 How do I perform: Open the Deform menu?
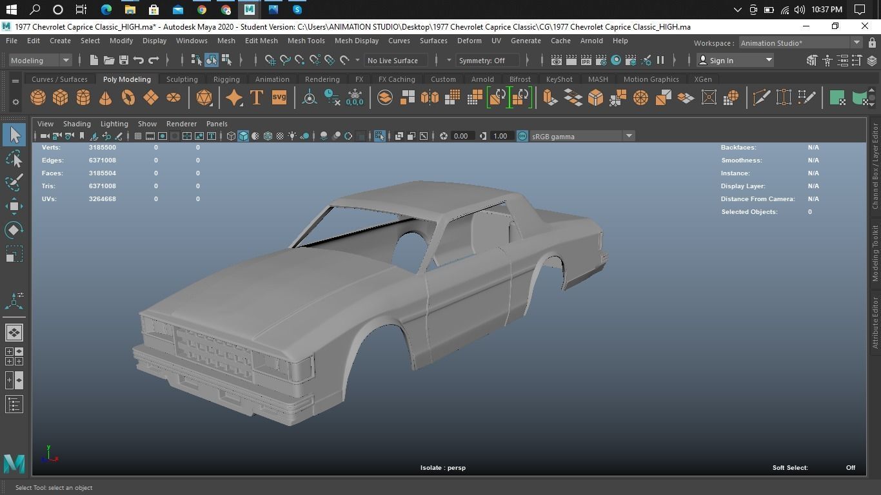(x=469, y=41)
